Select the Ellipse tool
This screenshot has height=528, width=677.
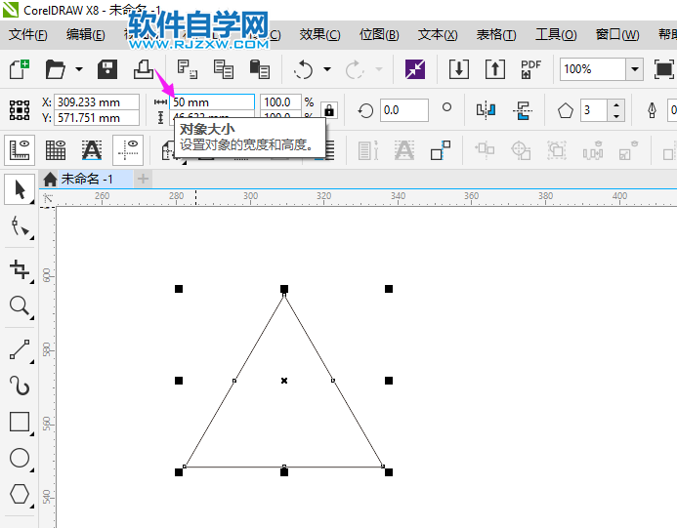tap(20, 458)
